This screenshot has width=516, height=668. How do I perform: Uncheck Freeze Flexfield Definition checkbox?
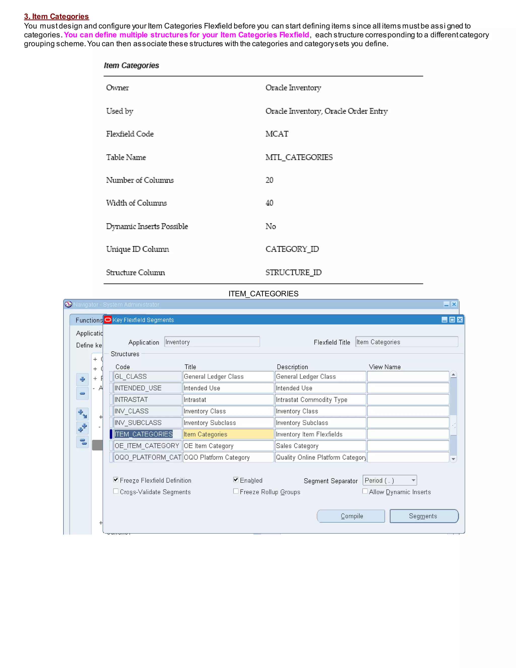tap(116, 480)
